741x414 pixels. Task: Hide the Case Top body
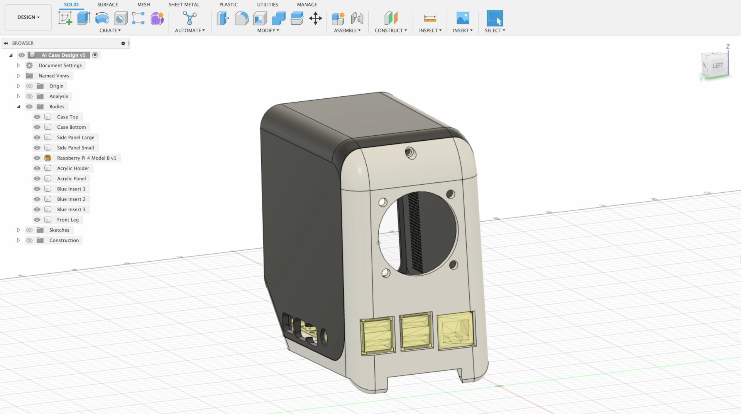[x=37, y=116]
